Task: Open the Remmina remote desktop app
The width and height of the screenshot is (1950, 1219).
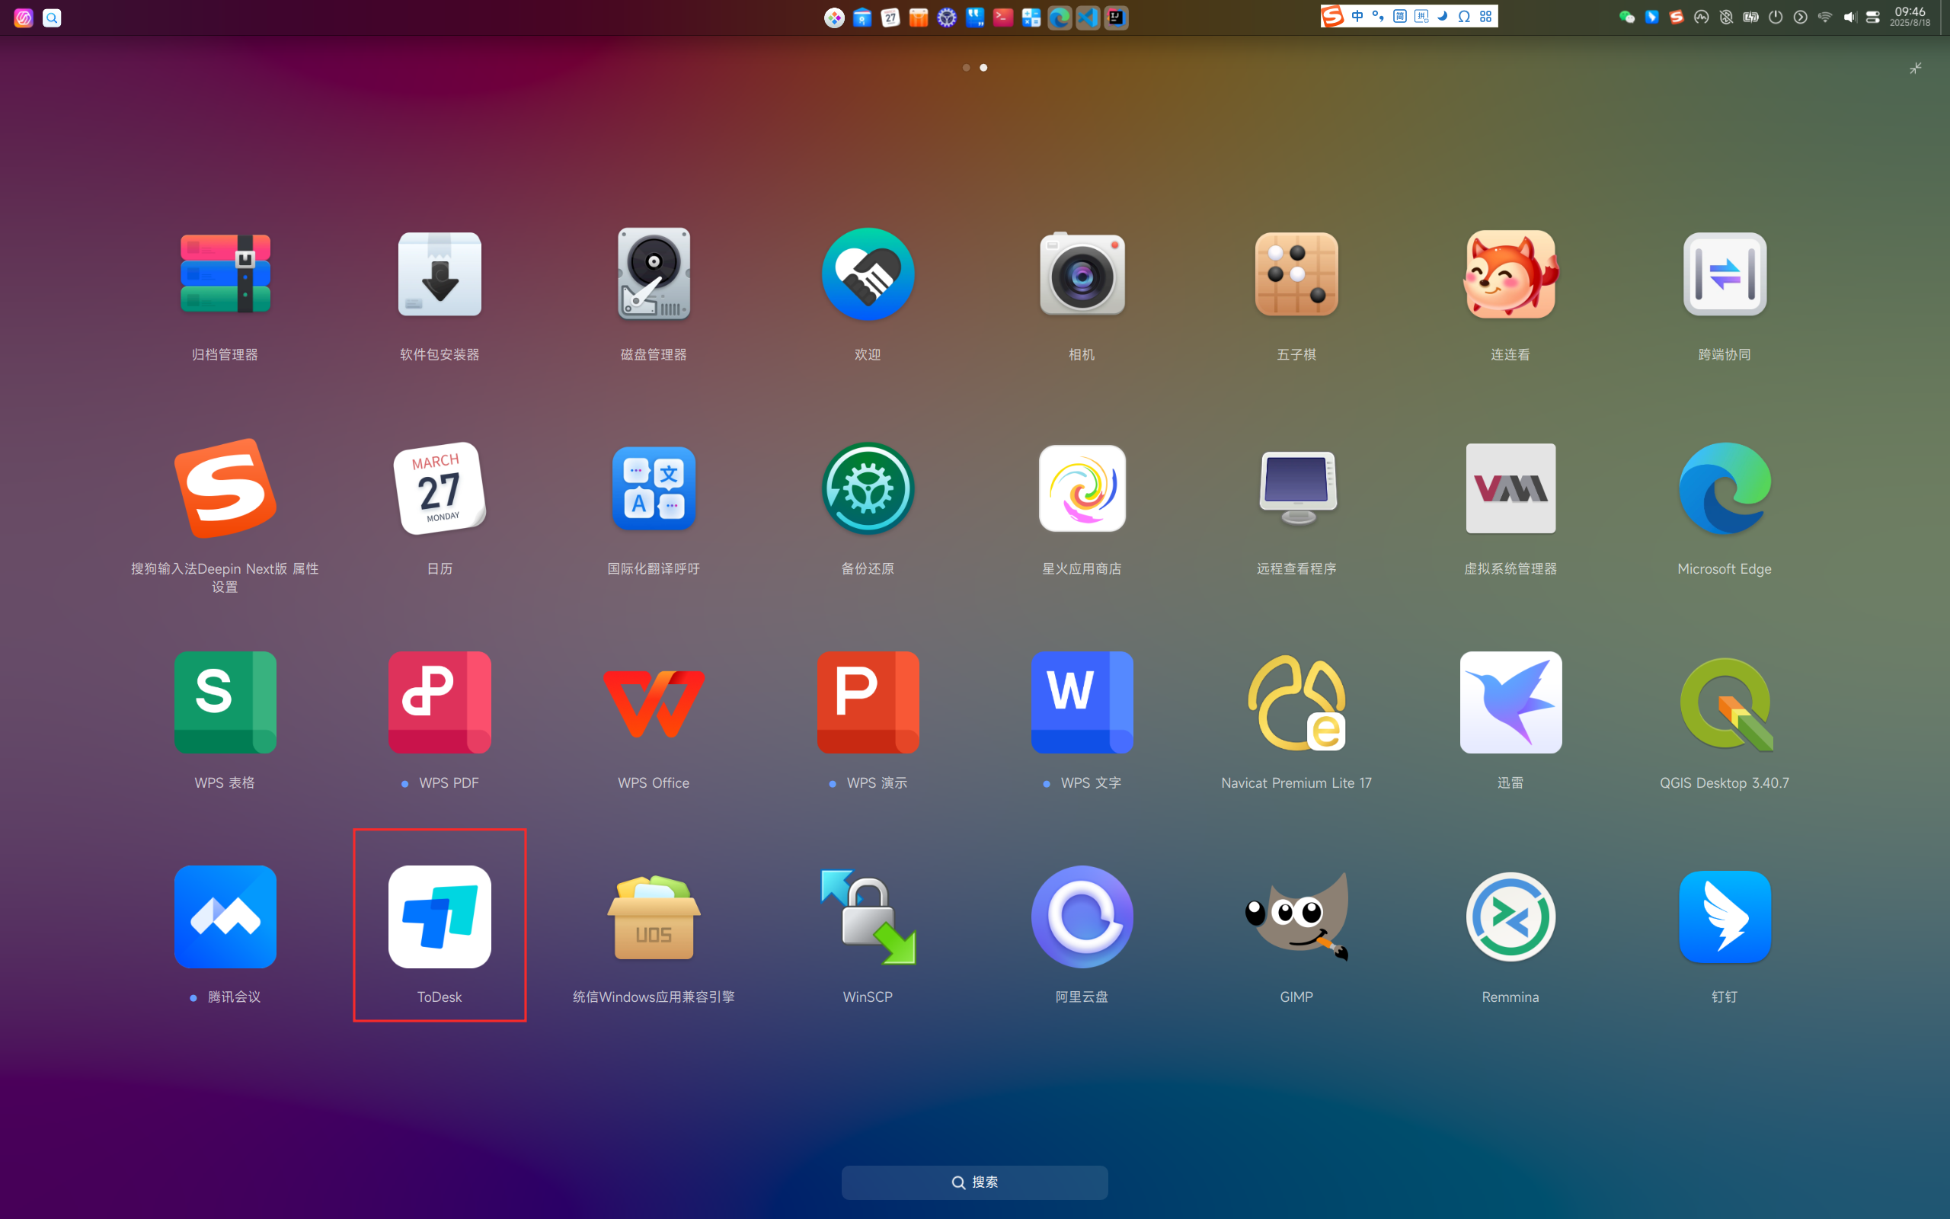Action: (x=1510, y=917)
